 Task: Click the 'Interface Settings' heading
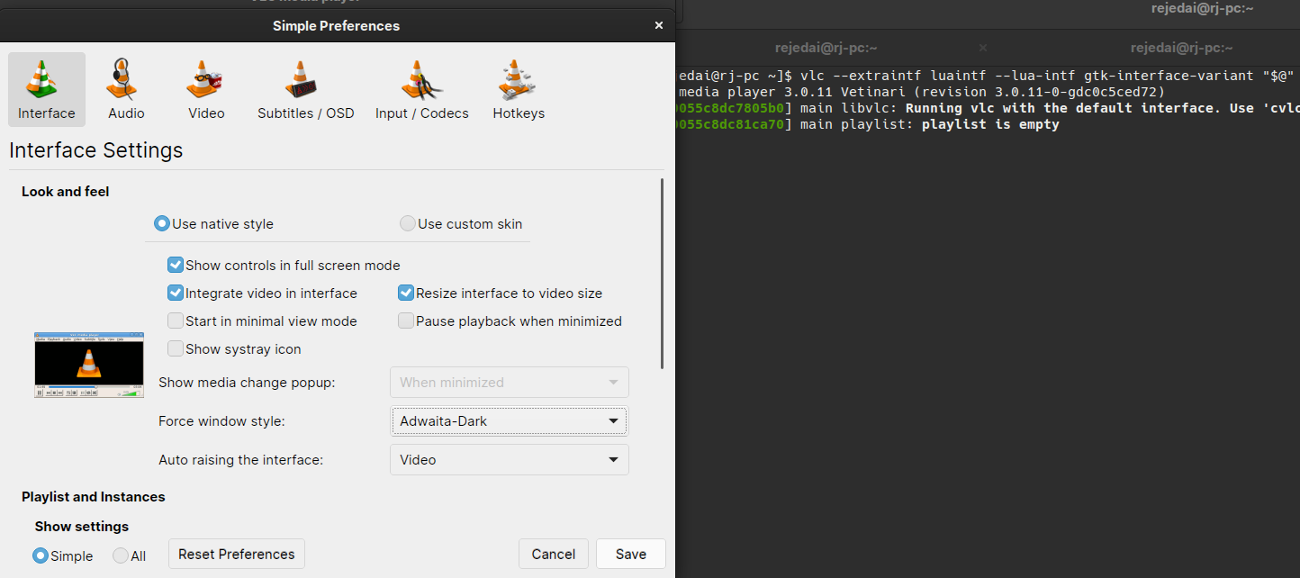pos(96,150)
